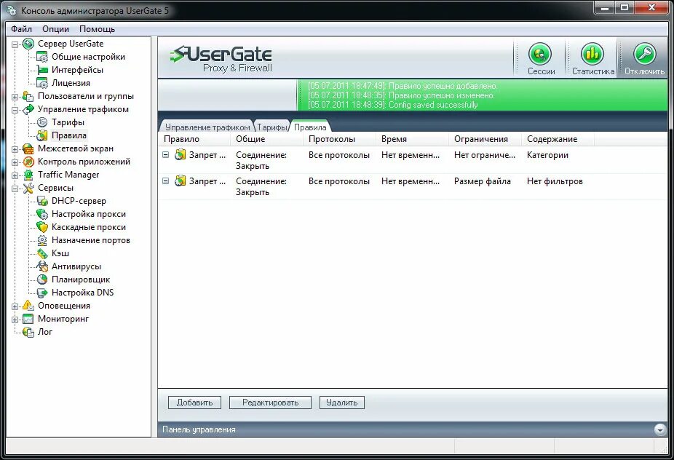Expand the Контроль приложений node
Viewport: 674px width, 460px height.
(x=15, y=162)
